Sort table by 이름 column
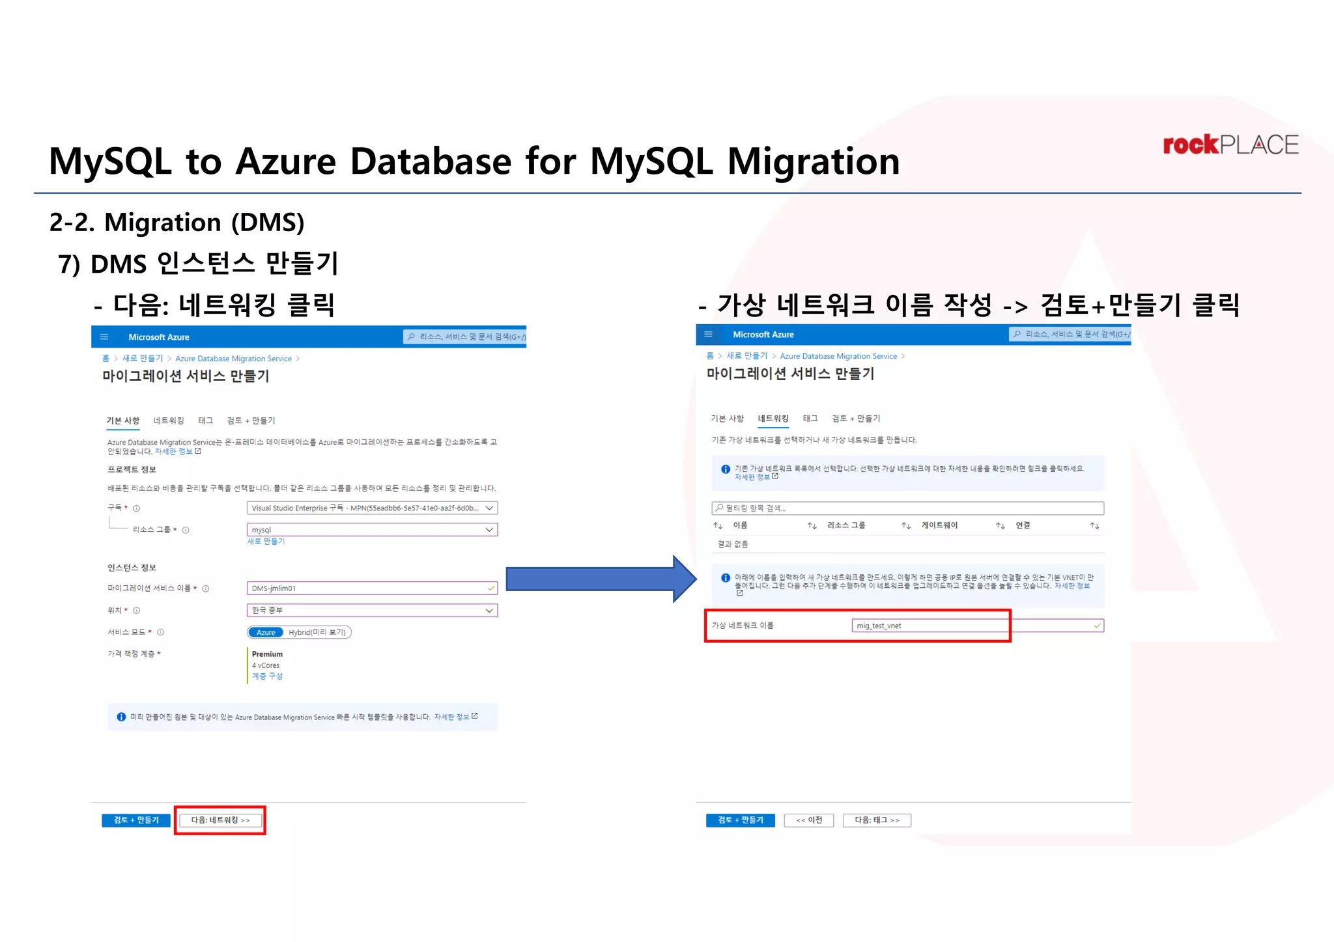 740,525
